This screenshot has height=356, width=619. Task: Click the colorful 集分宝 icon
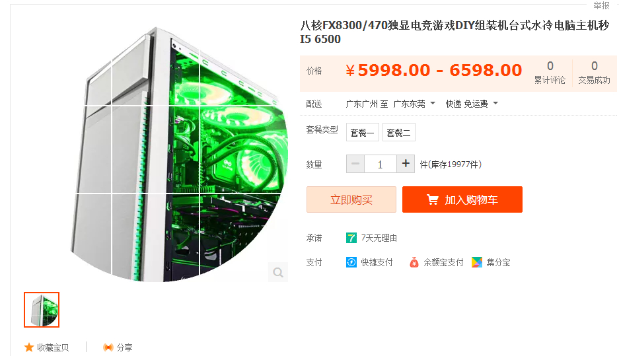pos(477,262)
